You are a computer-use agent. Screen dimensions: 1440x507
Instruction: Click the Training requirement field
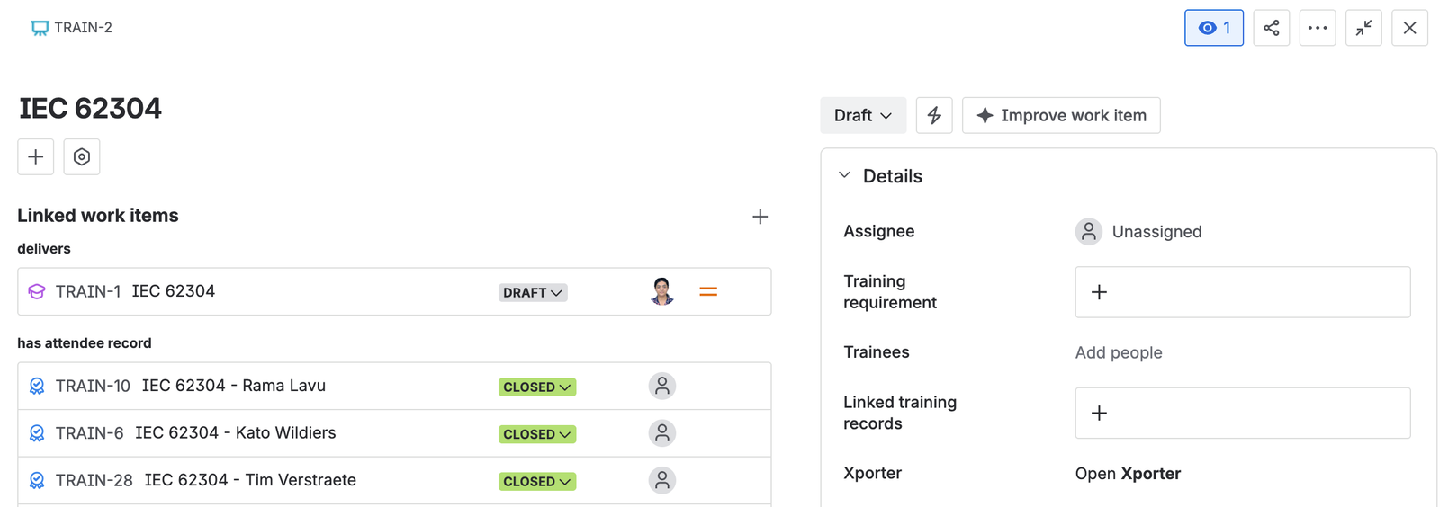tap(1242, 291)
